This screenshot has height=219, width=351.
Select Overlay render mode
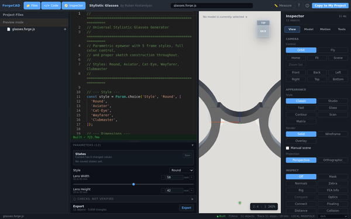pos(301,141)
